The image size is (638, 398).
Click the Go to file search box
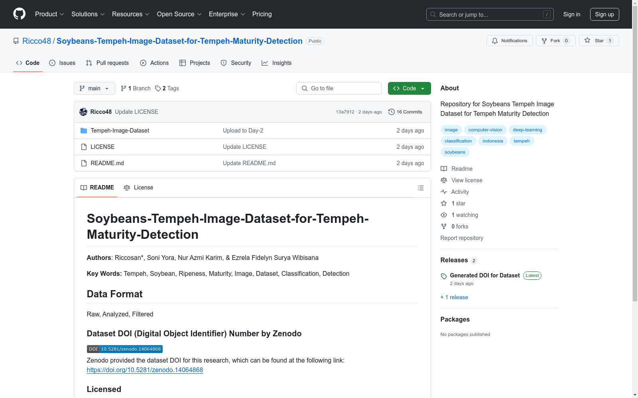[x=339, y=88]
